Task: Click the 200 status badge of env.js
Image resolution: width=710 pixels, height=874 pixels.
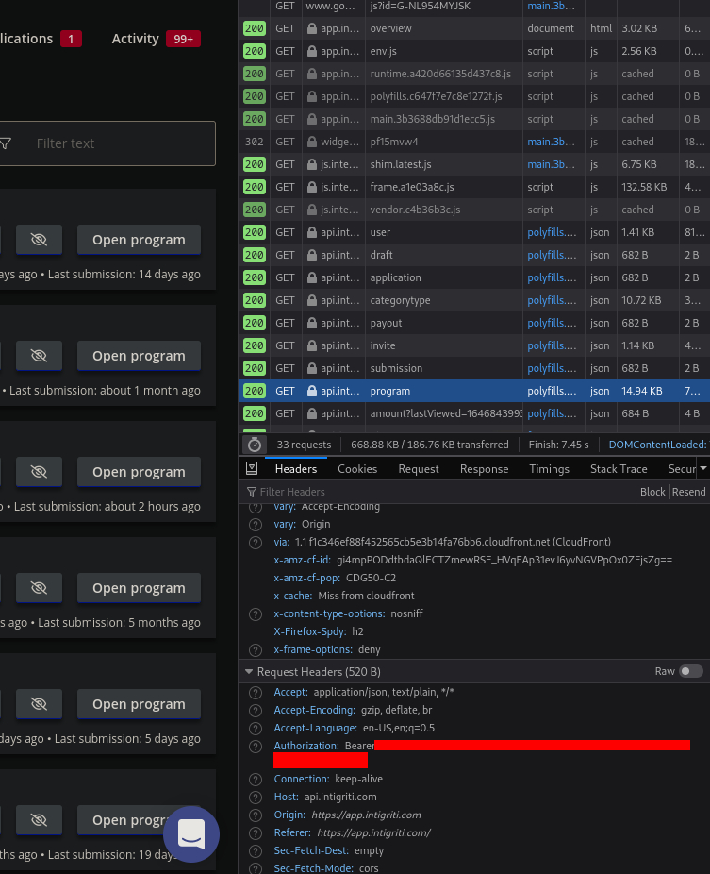Action: pos(255,51)
